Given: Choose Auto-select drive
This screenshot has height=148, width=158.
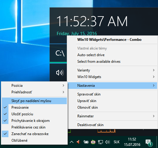Looking at the screenshot, I should [112, 55].
